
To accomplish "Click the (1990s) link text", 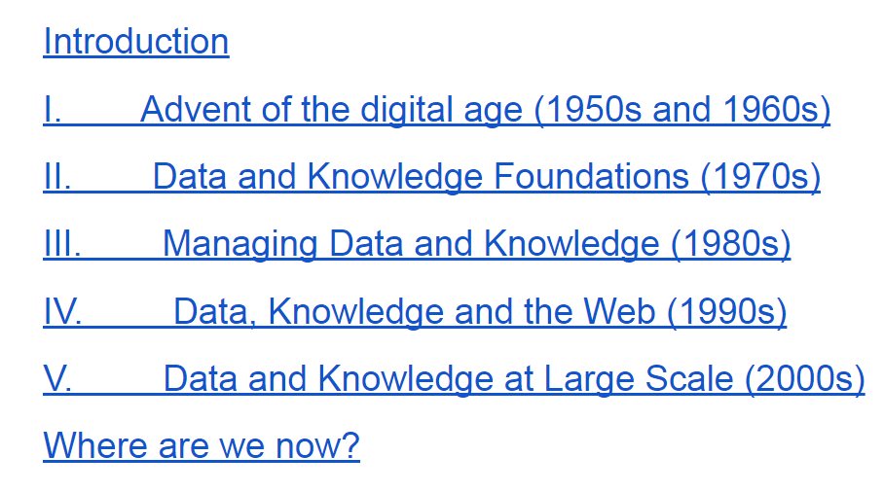I will [x=726, y=312].
